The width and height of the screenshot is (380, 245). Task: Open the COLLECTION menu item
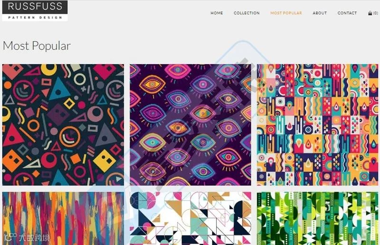pos(247,13)
